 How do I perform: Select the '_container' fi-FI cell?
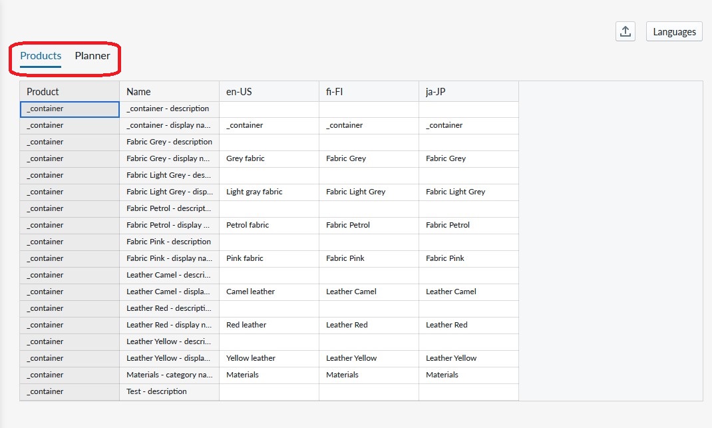tap(369, 126)
